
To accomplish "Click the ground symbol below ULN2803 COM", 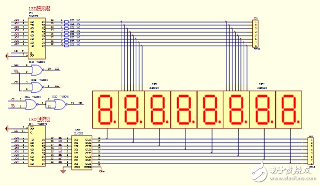I will pos(63,171).
